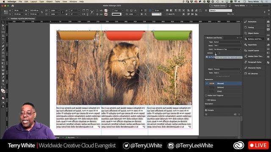Select the [Normal] appearance state
This screenshot has width=271, height=152.
[x=223, y=84]
